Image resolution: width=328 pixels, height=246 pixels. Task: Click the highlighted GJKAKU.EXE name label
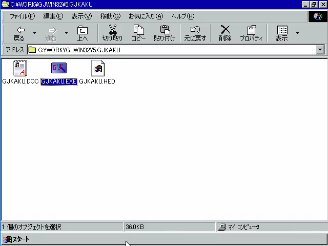[x=59, y=81]
